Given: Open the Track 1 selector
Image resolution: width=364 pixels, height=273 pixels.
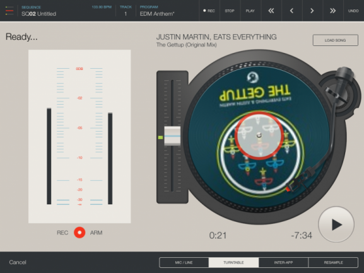Looking at the screenshot, I should (x=126, y=11).
